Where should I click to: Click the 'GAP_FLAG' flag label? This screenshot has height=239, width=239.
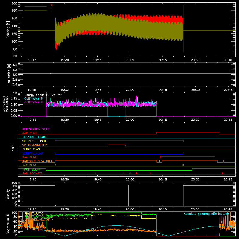30,133
